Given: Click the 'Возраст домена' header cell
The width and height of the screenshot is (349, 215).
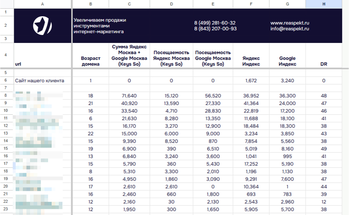Looking at the screenshot, I should point(90,61).
